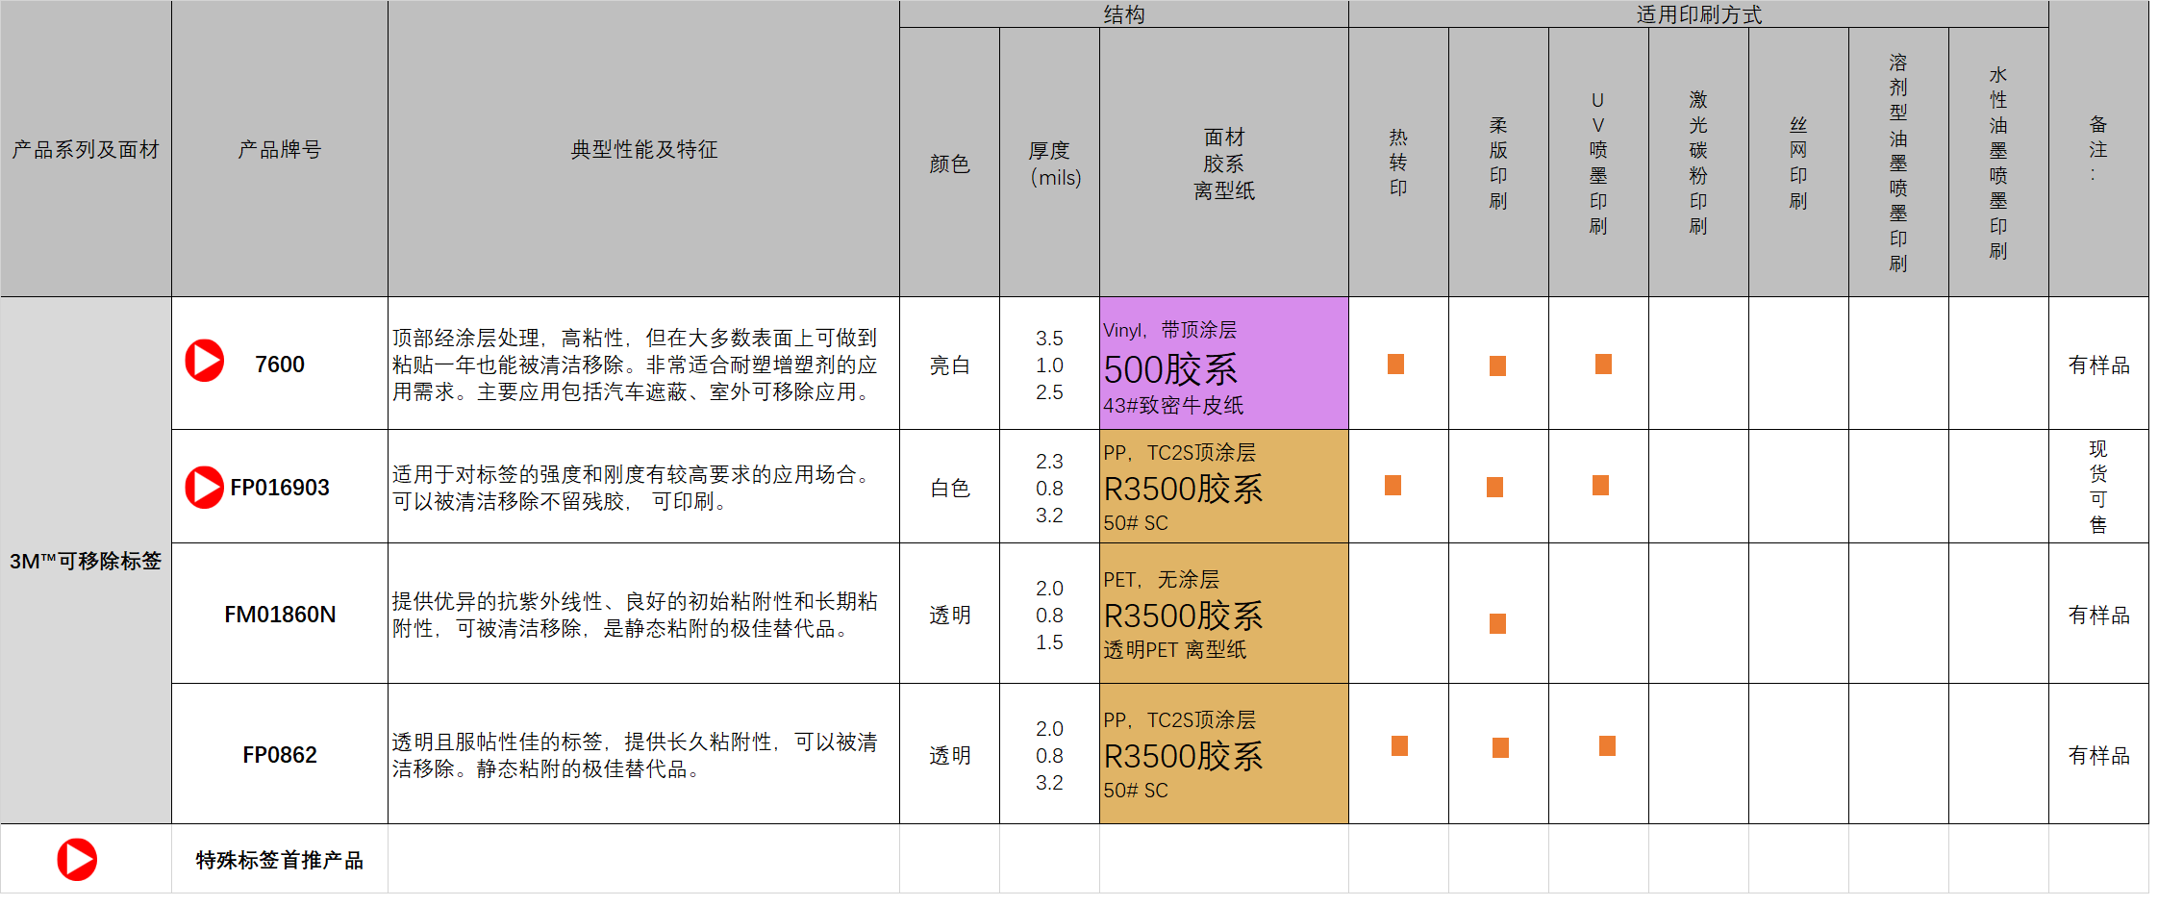Select the 适用印刷方式 group header

tap(1699, 14)
